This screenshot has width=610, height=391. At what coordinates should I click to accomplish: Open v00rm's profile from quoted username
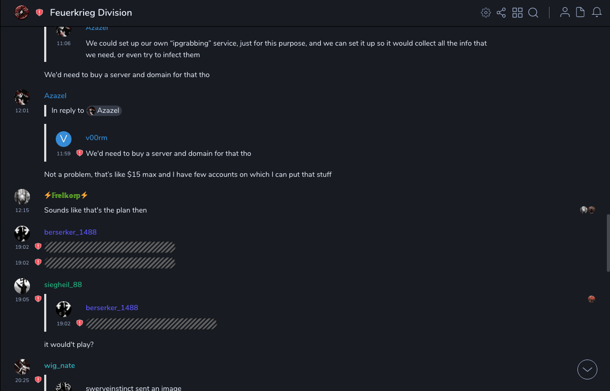point(96,138)
